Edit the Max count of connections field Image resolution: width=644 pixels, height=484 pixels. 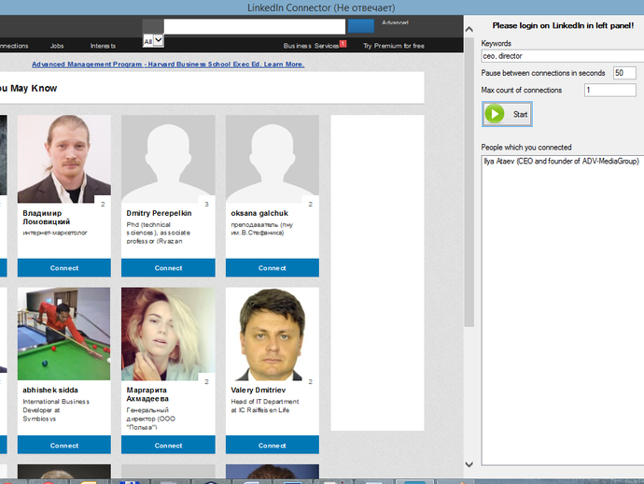pos(609,90)
